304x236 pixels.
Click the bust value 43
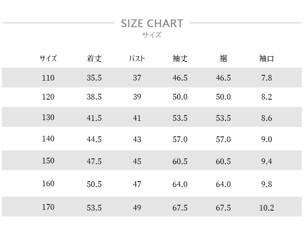pos(137,139)
